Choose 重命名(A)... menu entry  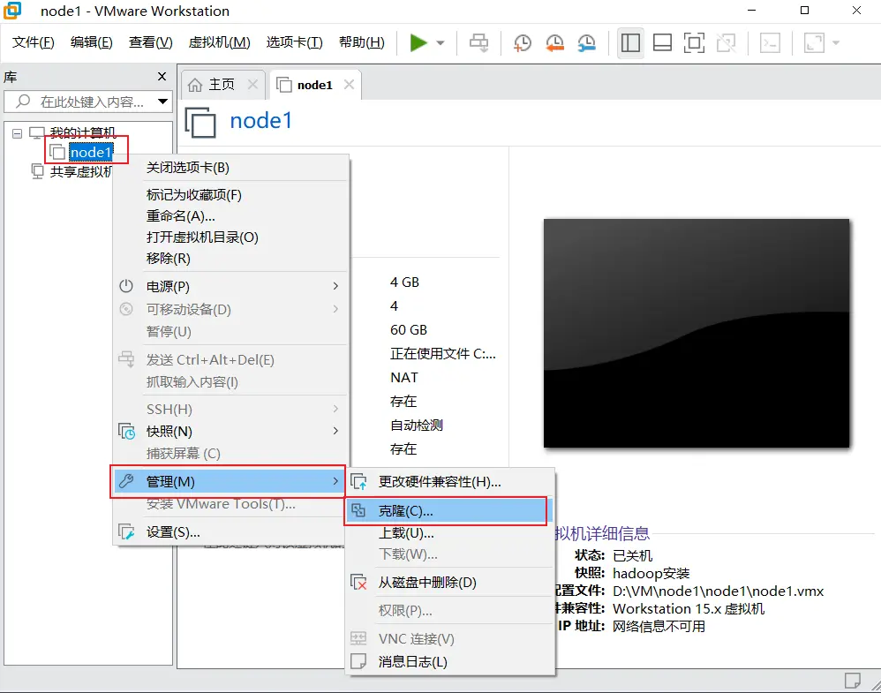(231, 215)
